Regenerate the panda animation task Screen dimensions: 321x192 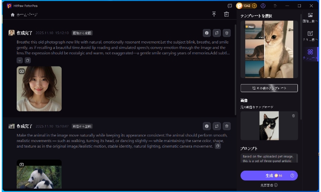tap(217, 126)
